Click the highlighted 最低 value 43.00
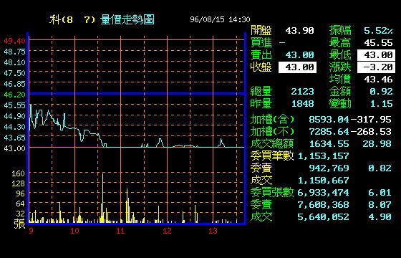The height and width of the screenshot is (258, 401). pyautogui.click(x=376, y=55)
